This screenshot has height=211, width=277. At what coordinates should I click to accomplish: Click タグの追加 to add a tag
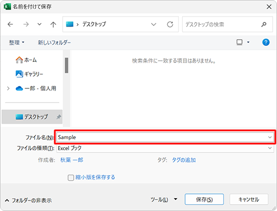(184, 160)
